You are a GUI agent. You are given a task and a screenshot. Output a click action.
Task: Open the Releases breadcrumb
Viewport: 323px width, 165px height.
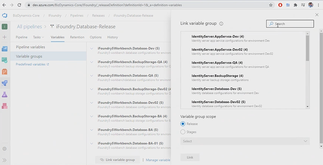click(98, 15)
